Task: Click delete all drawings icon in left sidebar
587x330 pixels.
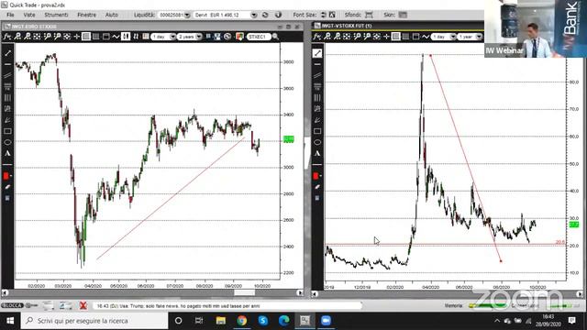Action: 7,198
